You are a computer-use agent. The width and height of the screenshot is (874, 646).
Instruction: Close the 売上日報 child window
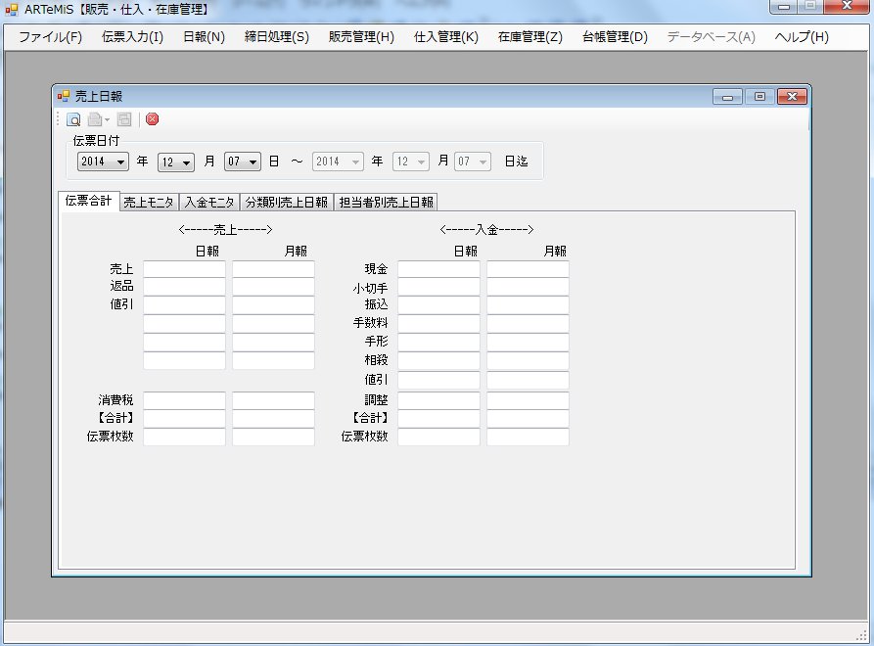pyautogui.click(x=792, y=97)
